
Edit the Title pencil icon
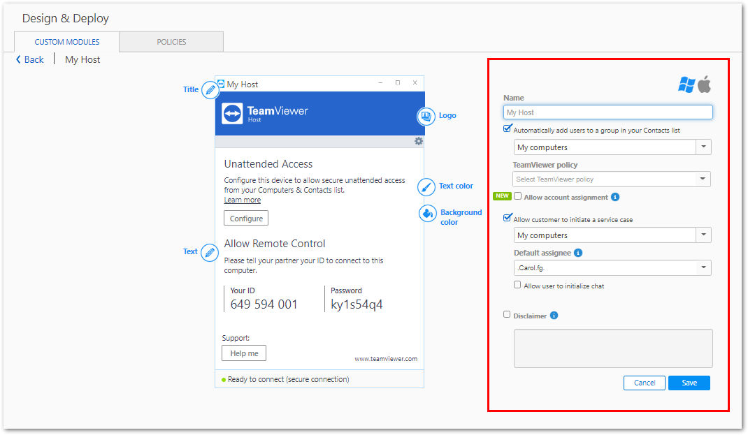point(210,89)
